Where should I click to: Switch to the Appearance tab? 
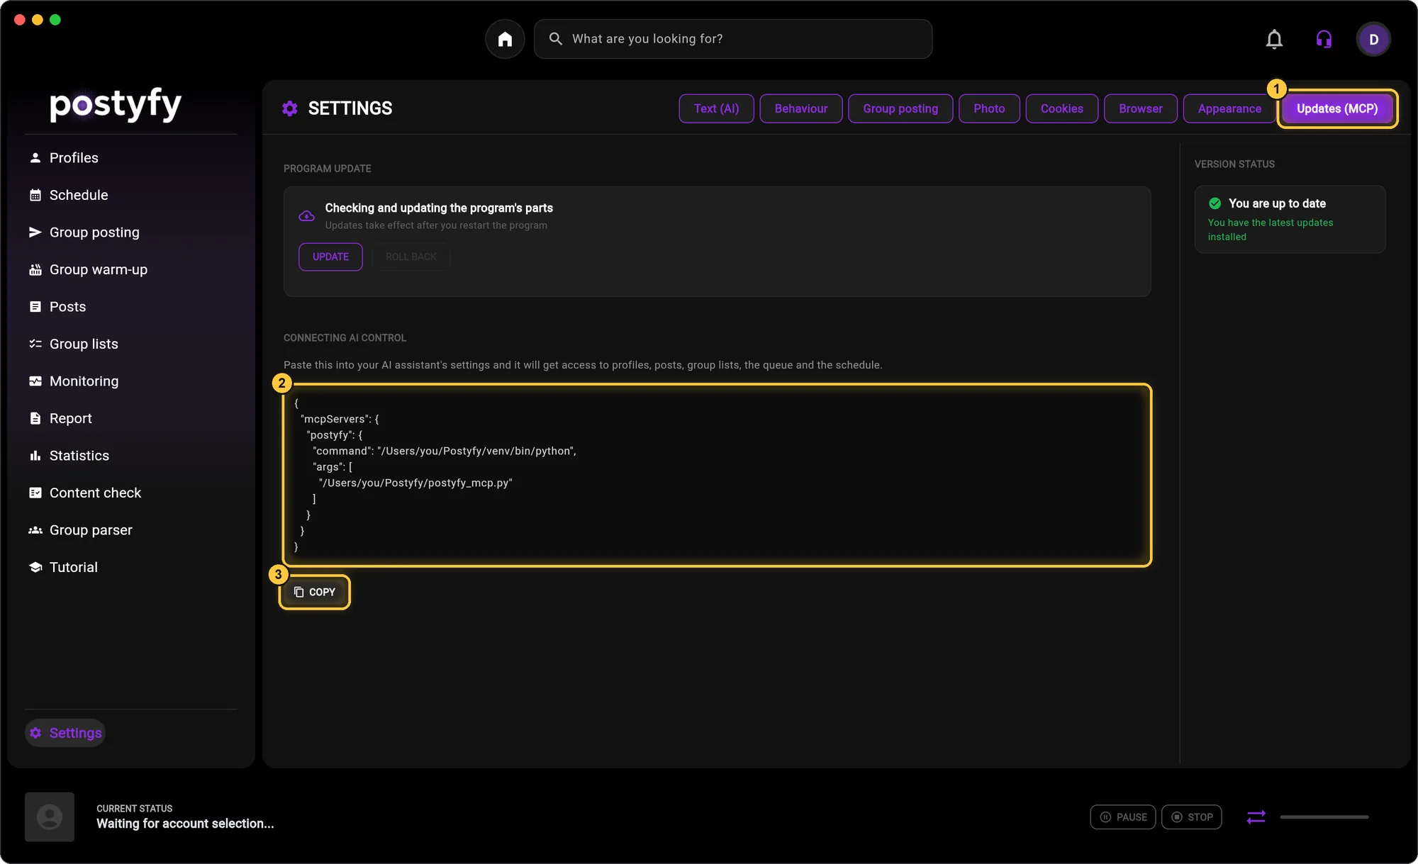1229,108
